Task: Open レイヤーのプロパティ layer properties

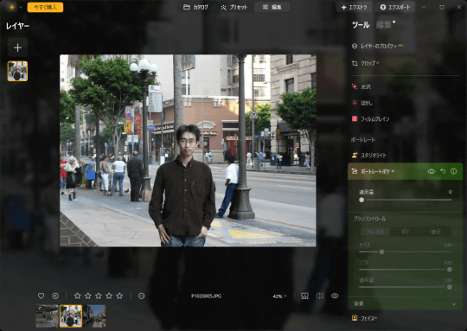Action: coord(377,46)
